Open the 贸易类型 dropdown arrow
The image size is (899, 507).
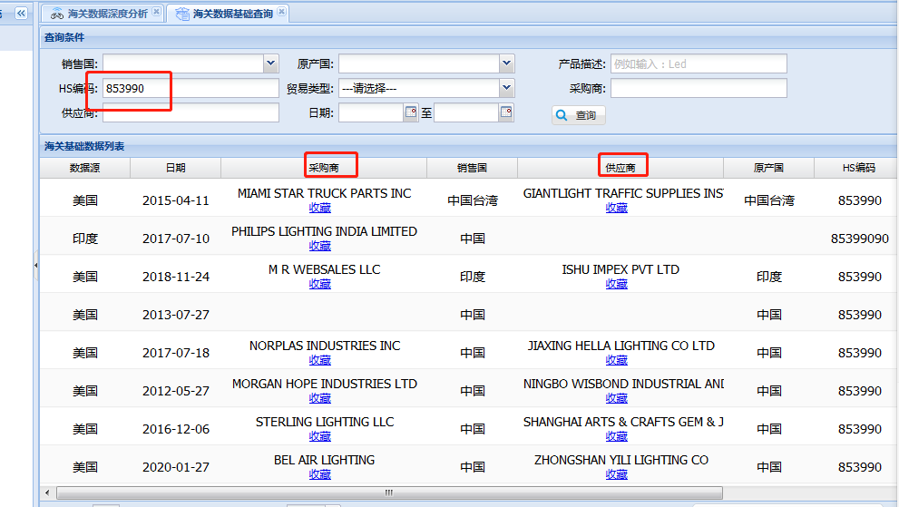pos(506,88)
